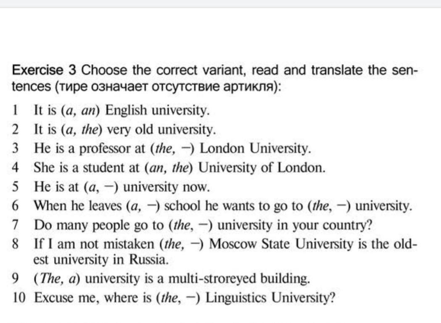
Task: Select the word 'an' in sentence 1
Action: 89,111
